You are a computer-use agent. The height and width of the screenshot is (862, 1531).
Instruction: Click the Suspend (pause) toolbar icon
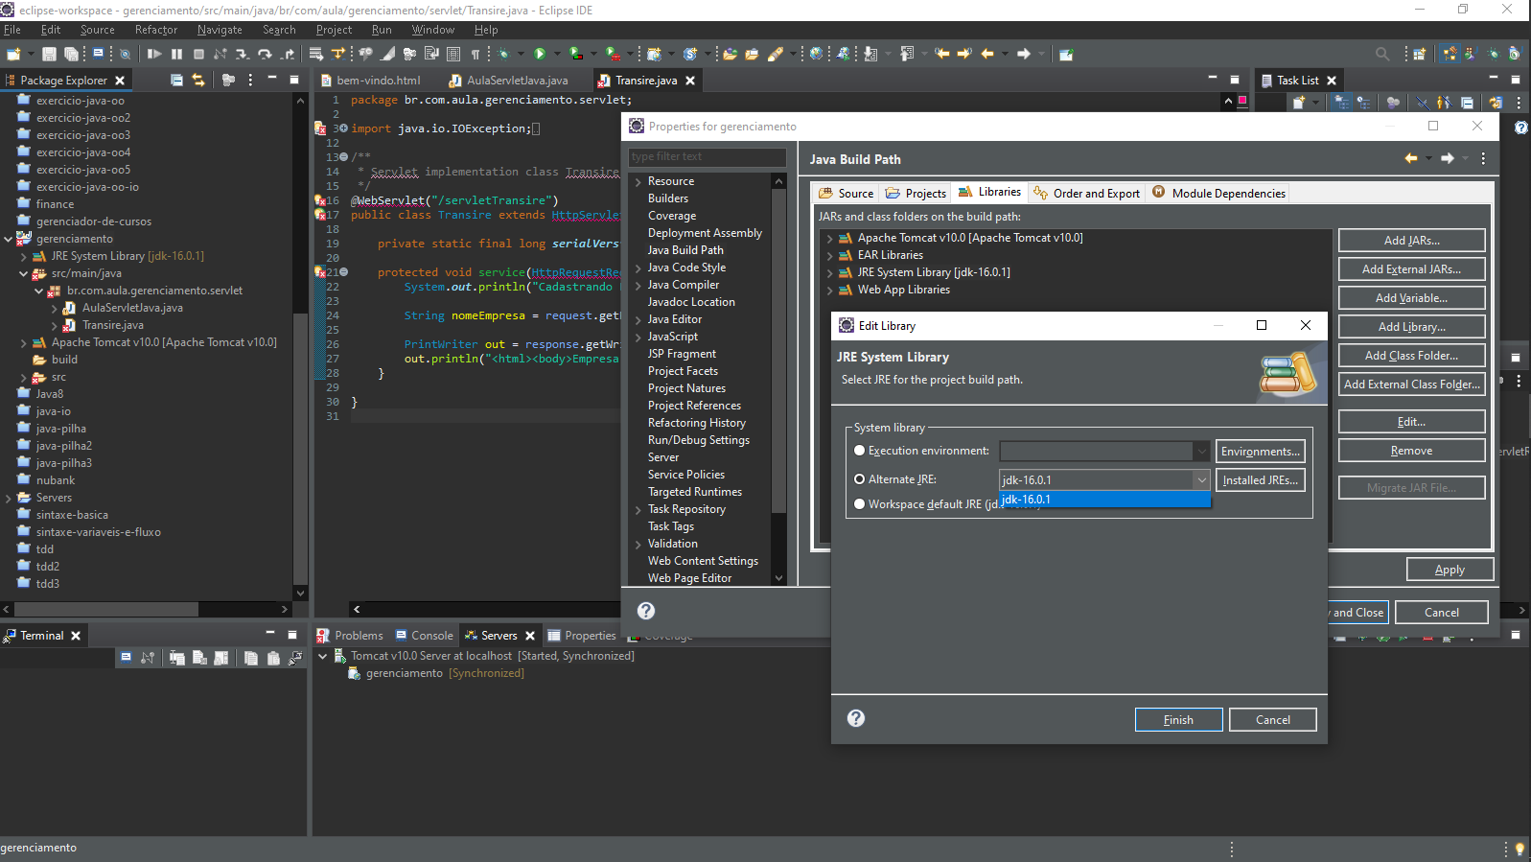pyautogui.click(x=176, y=55)
